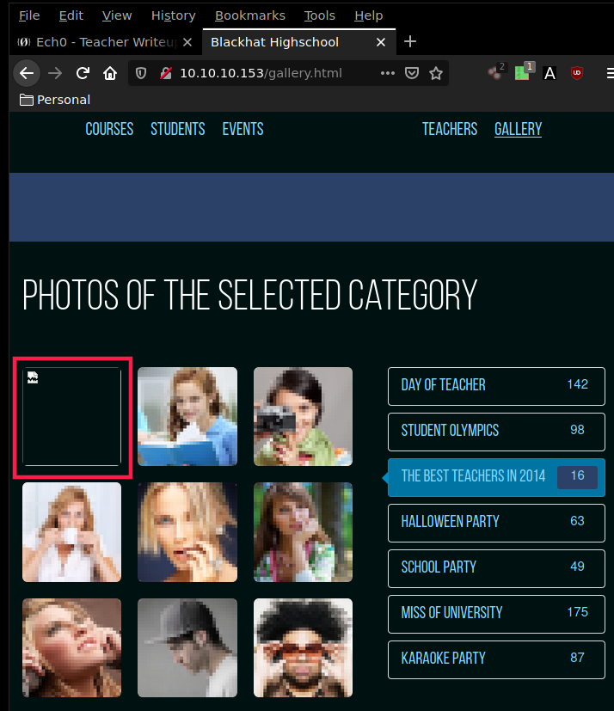Show the insecure connection padlock info
Screen dimensions: 614x711
coord(166,73)
